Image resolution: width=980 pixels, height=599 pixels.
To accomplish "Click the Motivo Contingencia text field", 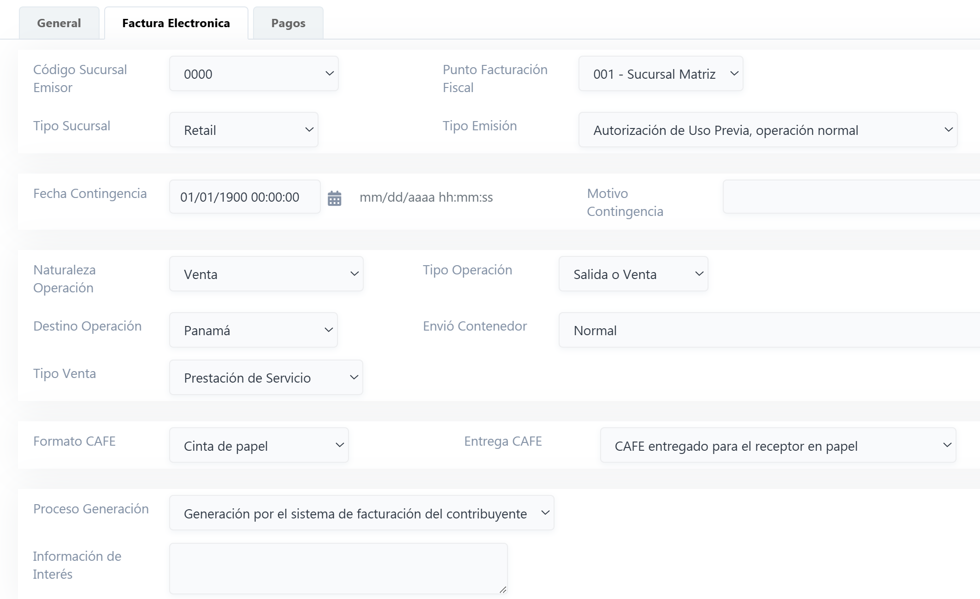I will 850,197.
